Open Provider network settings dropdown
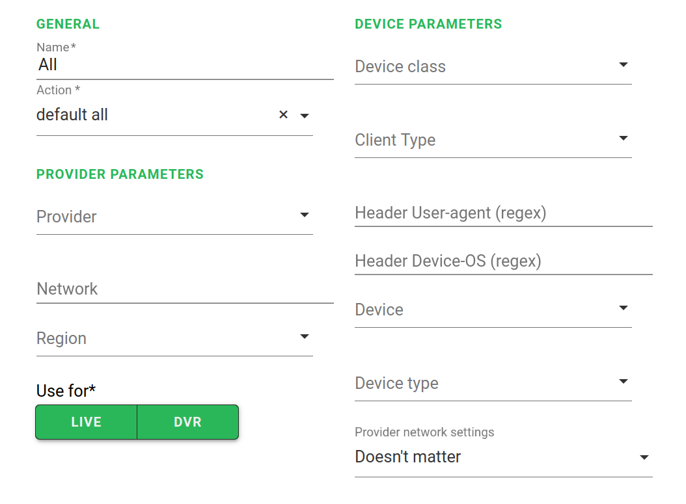This screenshot has height=504, width=686. (495, 457)
